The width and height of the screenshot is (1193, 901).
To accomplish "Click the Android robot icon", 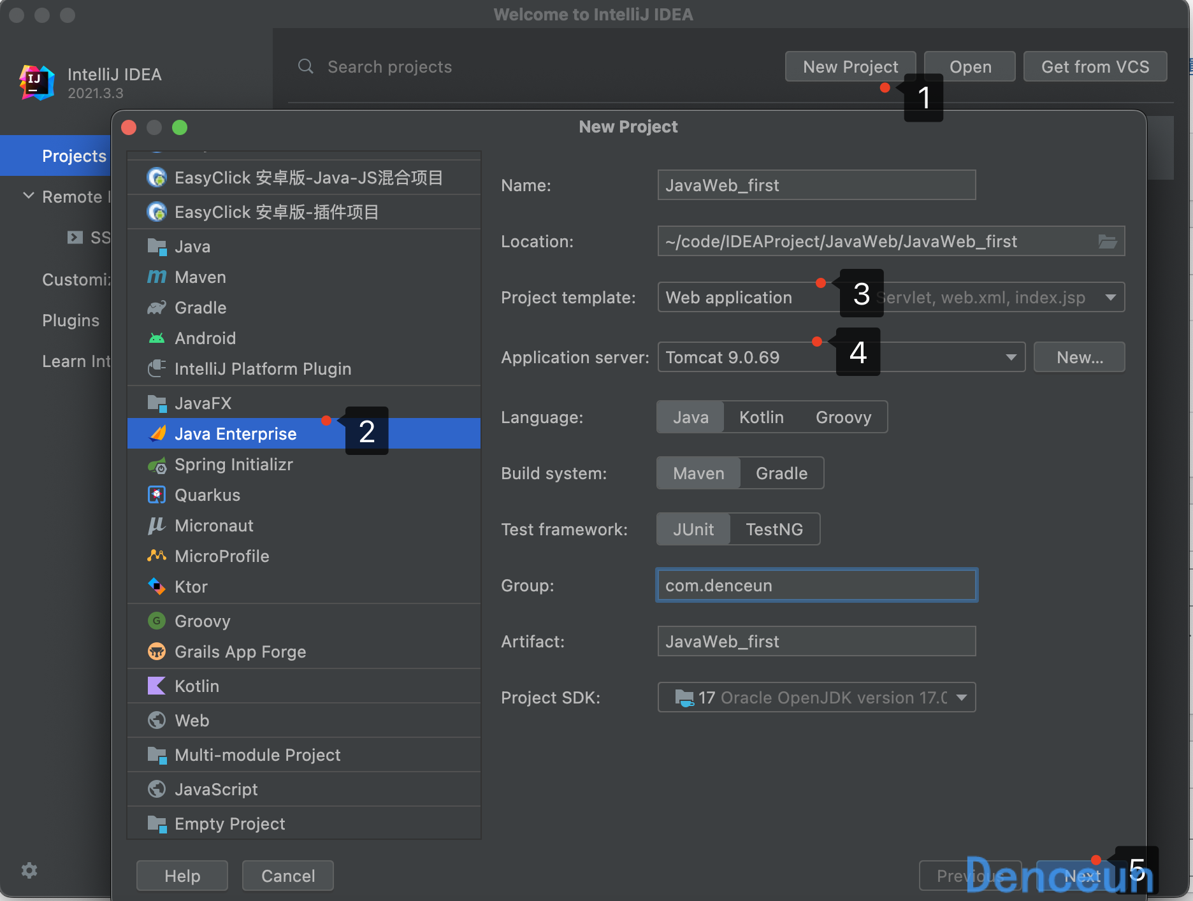I will 157,338.
